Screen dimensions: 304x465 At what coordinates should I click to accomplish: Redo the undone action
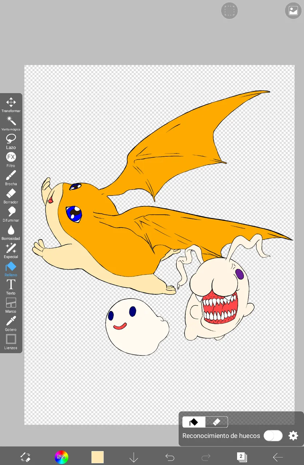click(x=206, y=457)
